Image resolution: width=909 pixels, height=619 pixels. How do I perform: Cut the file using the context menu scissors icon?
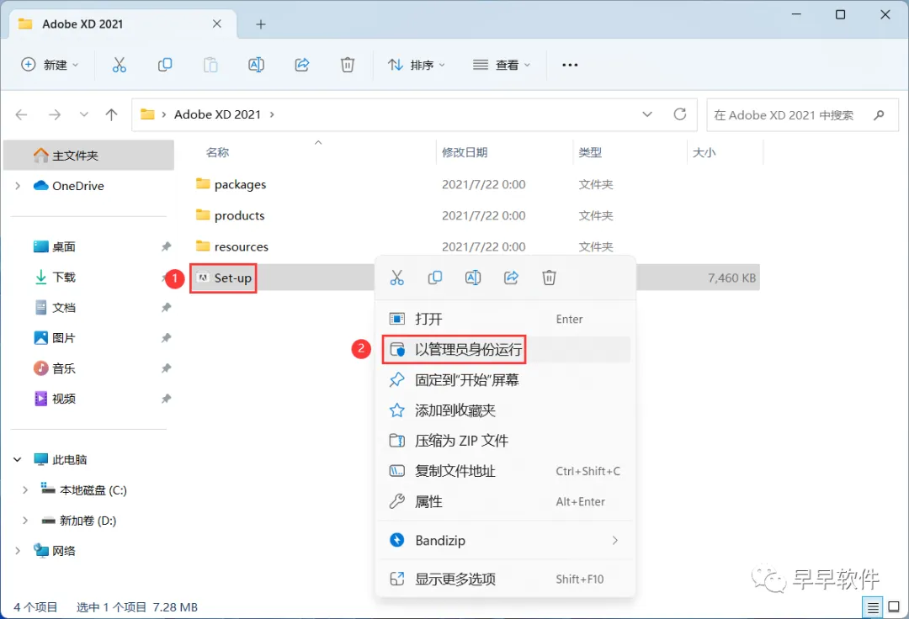(396, 278)
